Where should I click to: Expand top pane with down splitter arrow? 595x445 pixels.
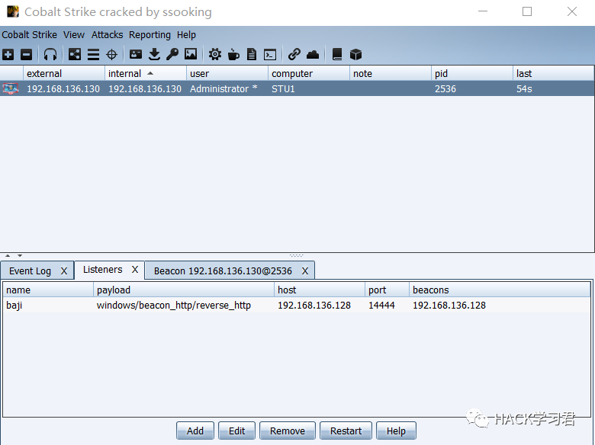click(x=20, y=255)
